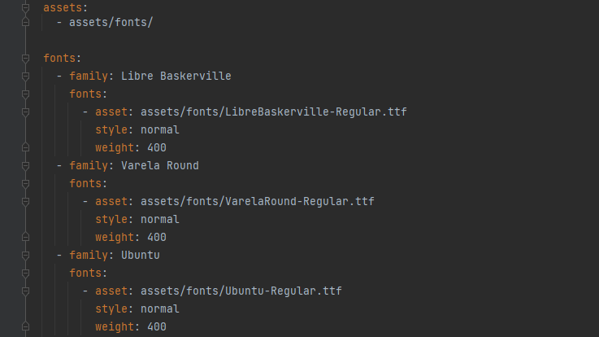This screenshot has width=599, height=337.
Task: Collapse the top-level fonts block fold marker
Action: pyautogui.click(x=25, y=59)
